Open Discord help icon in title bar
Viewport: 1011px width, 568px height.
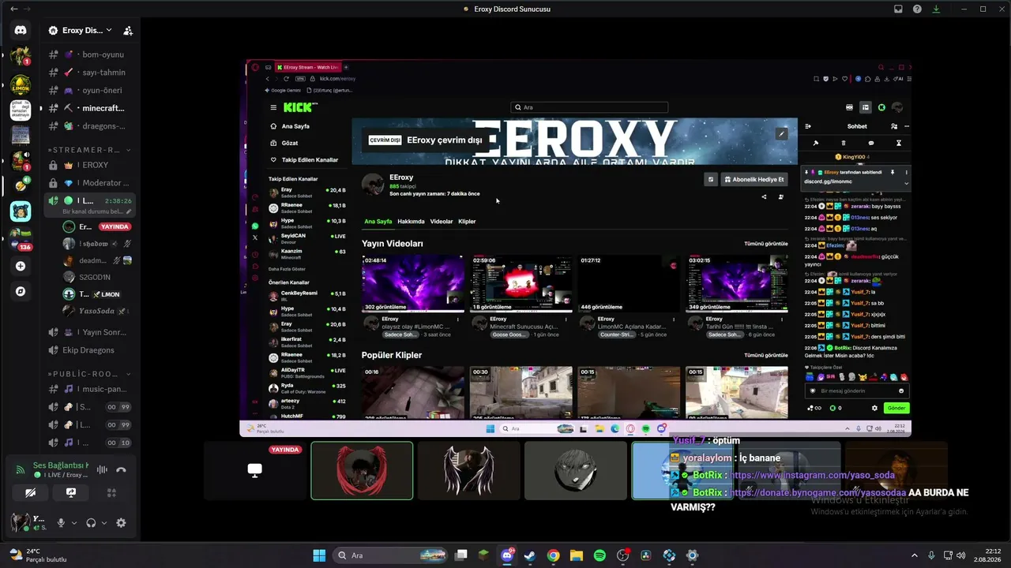917,9
